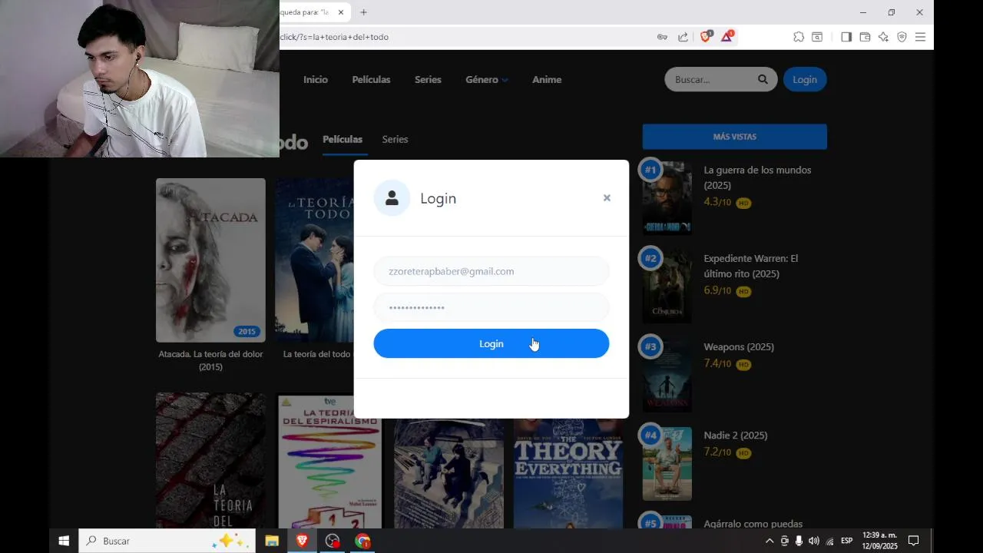Image resolution: width=983 pixels, height=553 pixels.
Task: Click the user avatar icon in Login dialog
Action: point(392,198)
